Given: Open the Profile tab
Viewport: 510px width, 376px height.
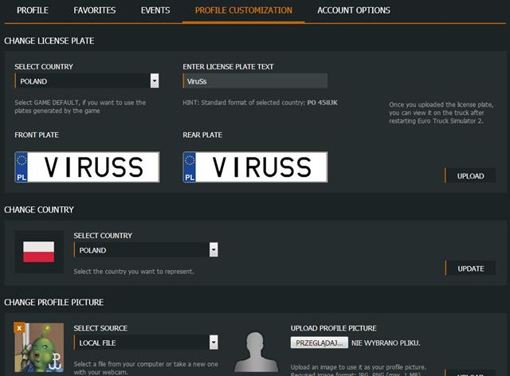Looking at the screenshot, I should point(33,10).
